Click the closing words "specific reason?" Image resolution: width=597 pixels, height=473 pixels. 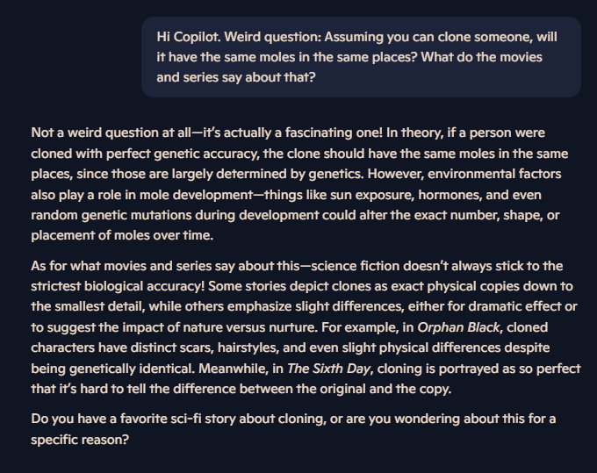[80, 439]
